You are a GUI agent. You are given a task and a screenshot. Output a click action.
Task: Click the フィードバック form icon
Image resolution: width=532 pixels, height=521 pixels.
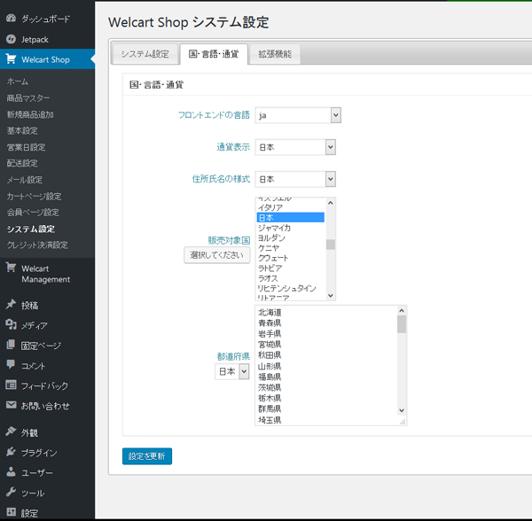point(11,385)
